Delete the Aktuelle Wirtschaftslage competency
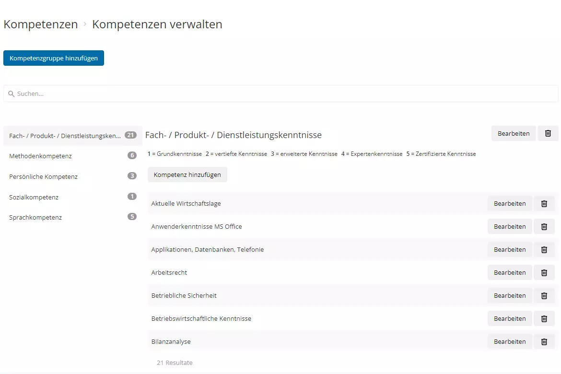 [544, 203]
